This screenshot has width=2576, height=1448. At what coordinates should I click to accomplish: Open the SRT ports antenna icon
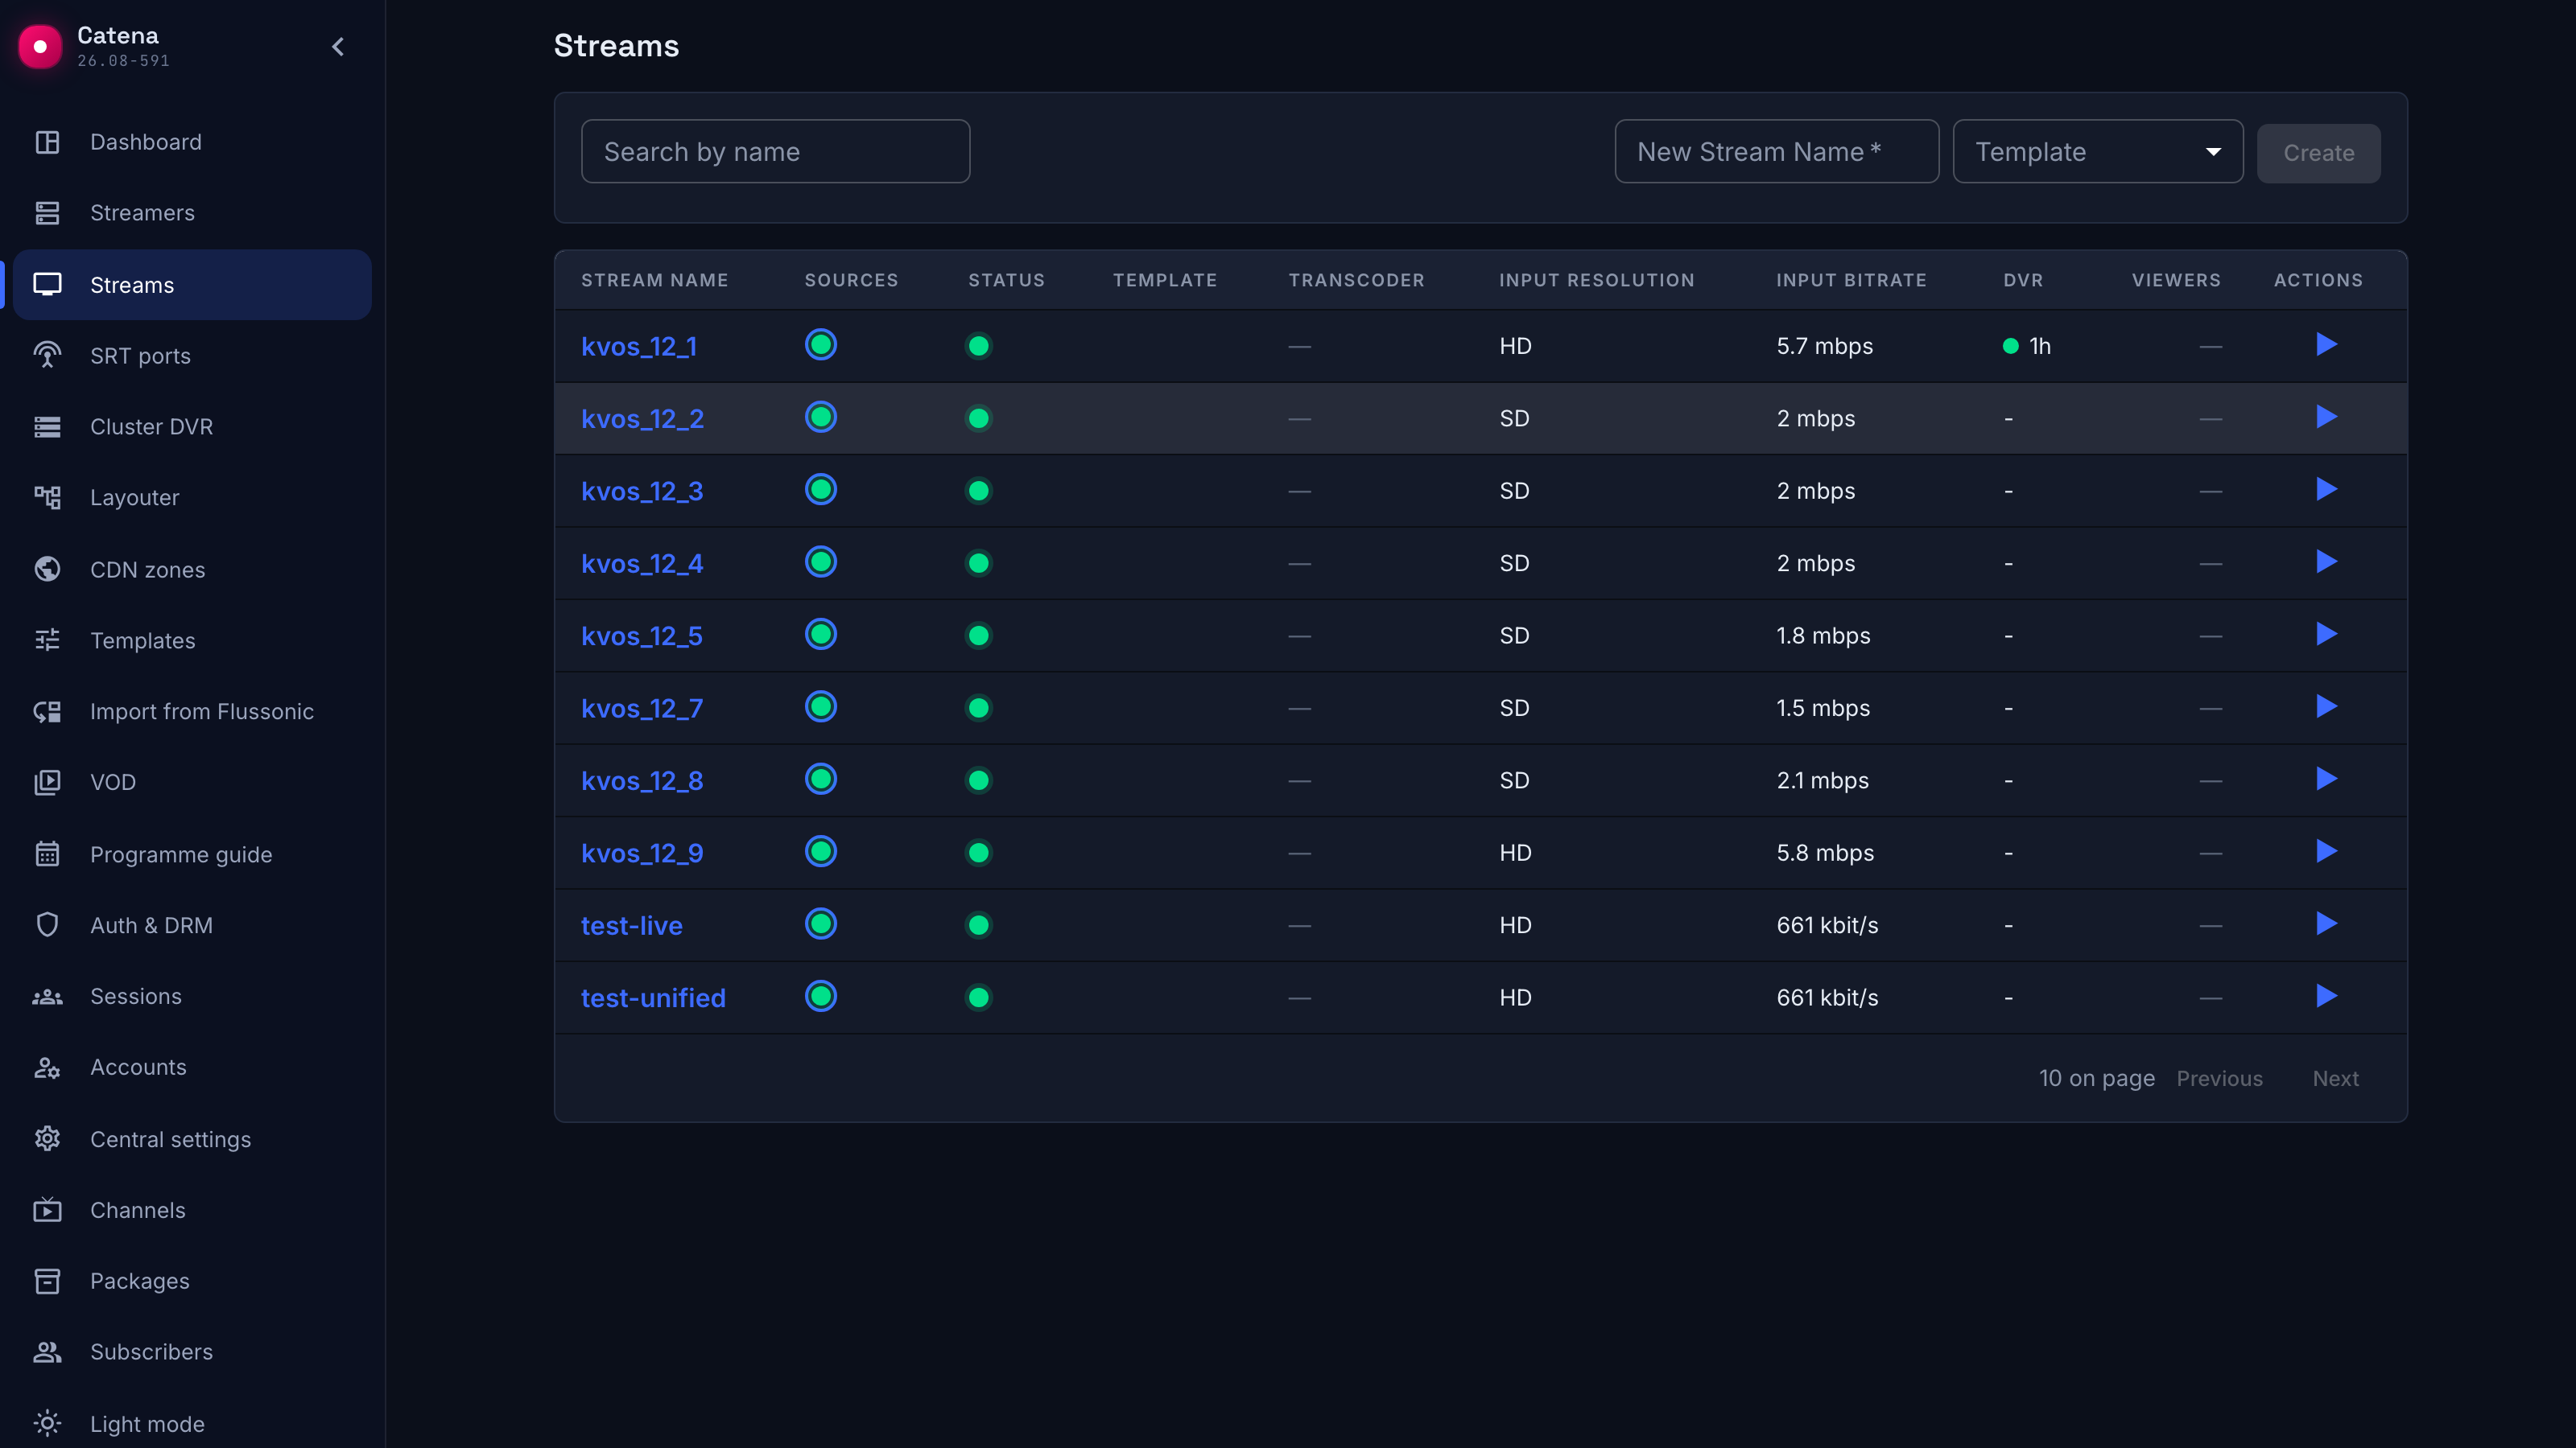[47, 356]
